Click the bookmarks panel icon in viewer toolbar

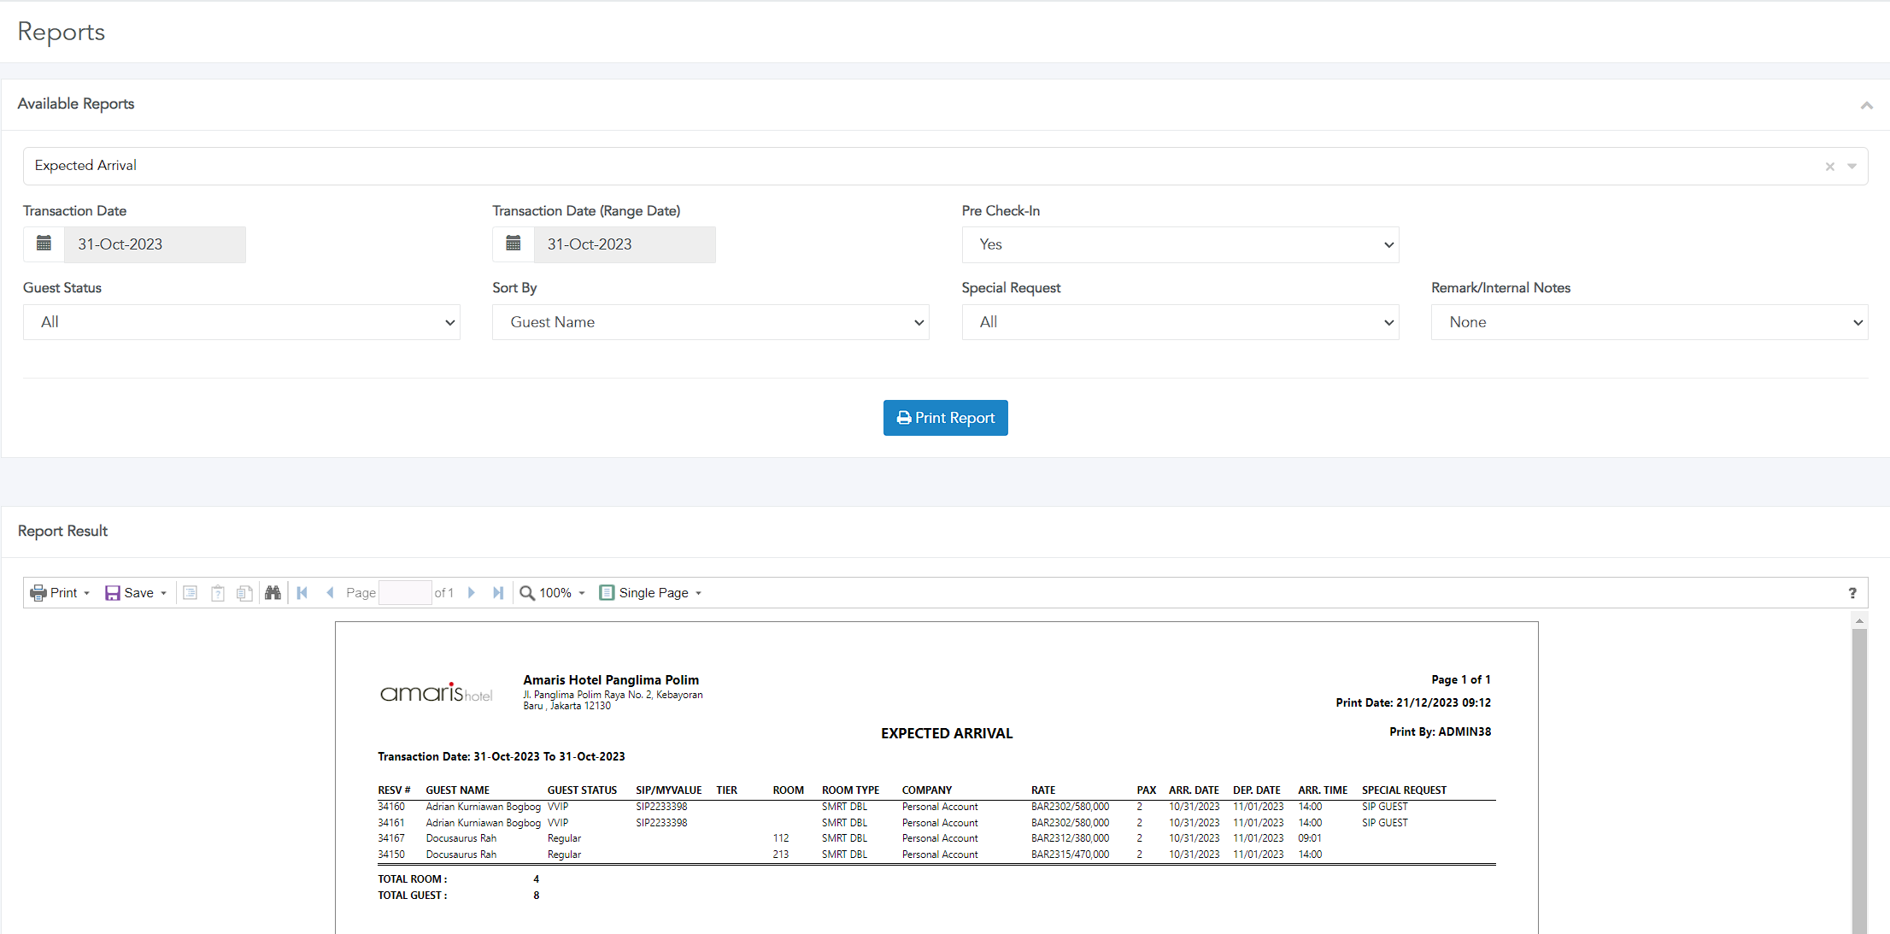191,593
